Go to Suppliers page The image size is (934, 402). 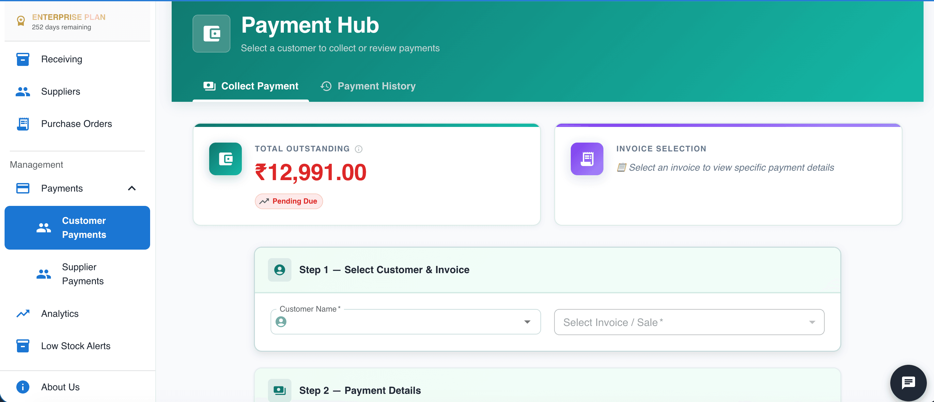[77, 91]
